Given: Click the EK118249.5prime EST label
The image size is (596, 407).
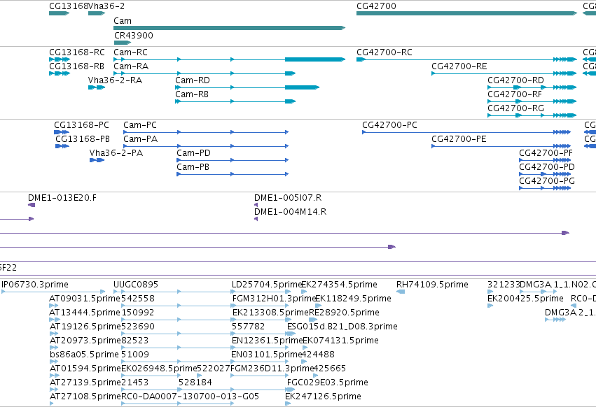Looking at the screenshot, I should 353,299.
